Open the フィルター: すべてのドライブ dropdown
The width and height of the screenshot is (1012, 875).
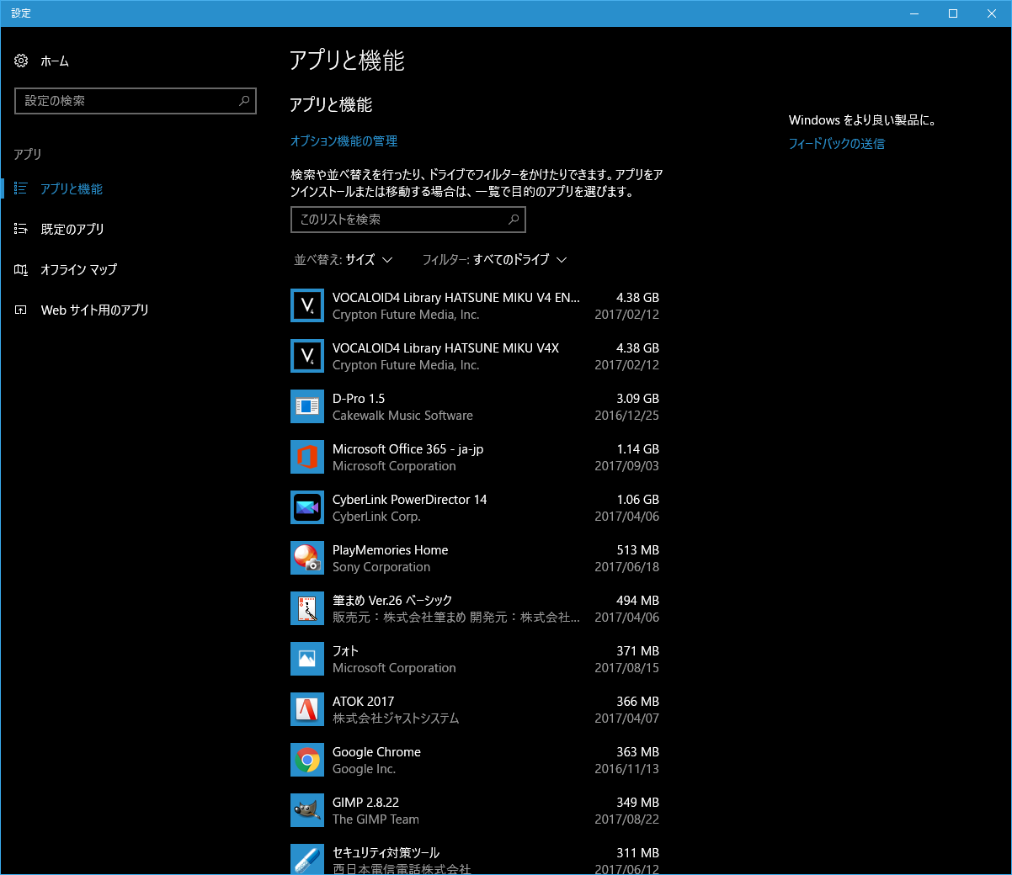[x=495, y=260]
